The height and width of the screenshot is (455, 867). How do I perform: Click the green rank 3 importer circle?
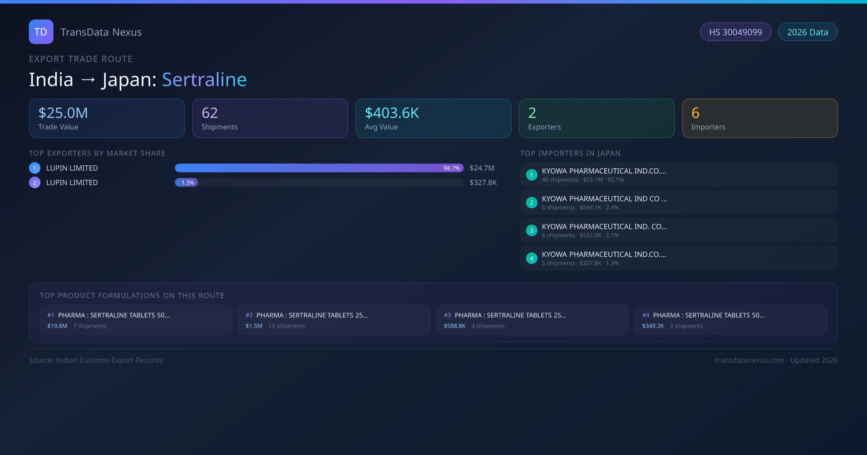531,230
